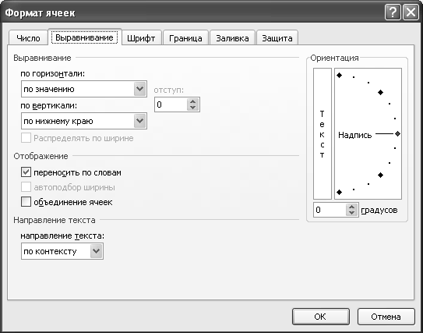Screen dimensions: 423x333
Task: Go to the Граница tab
Action: tap(185, 38)
